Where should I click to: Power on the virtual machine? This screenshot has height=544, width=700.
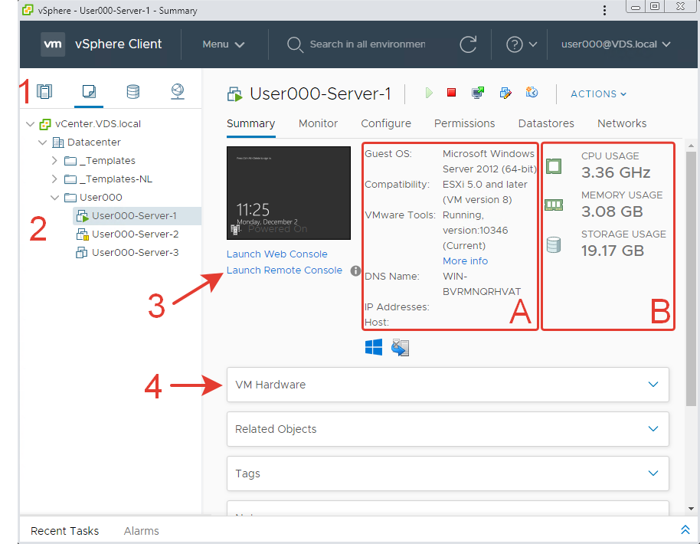tap(429, 93)
